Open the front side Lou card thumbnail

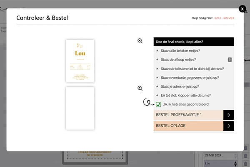[x=80, y=61]
